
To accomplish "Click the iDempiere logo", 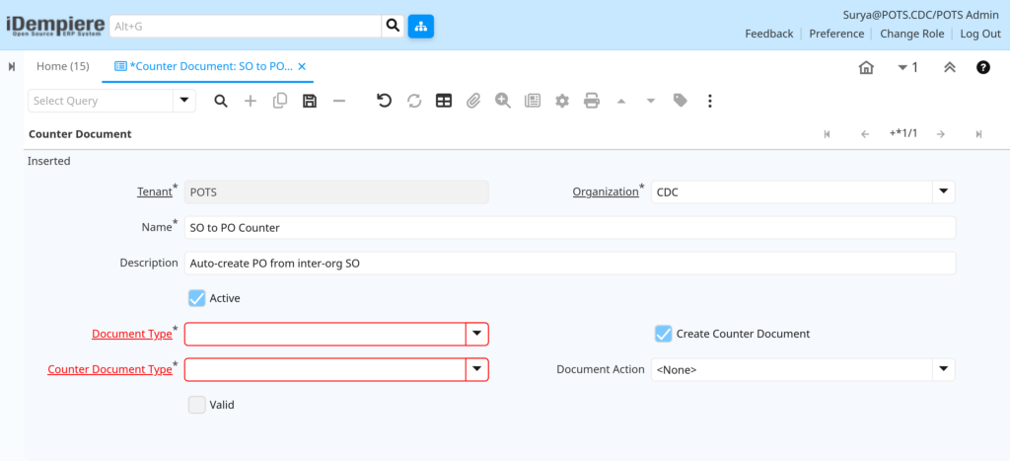I will coord(55,26).
